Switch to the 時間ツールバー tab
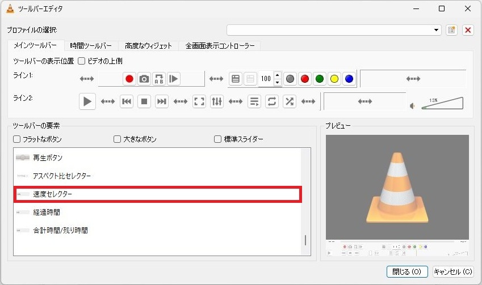The width and height of the screenshot is (482, 285). tap(91, 46)
